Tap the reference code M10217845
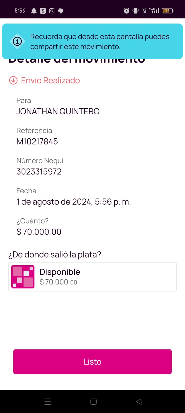 coord(37,141)
